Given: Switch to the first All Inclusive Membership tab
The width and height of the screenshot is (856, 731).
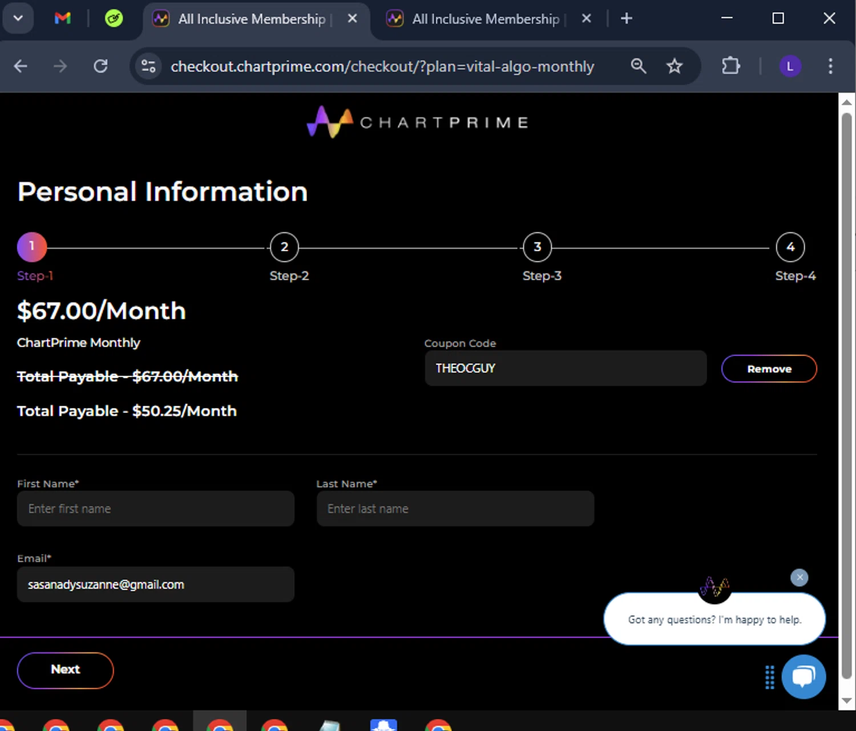Looking at the screenshot, I should [251, 19].
